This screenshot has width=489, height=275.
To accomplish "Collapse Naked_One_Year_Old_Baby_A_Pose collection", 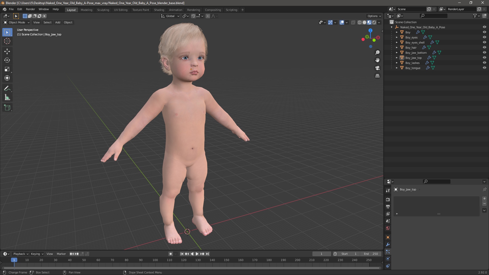I will click(x=392, y=27).
